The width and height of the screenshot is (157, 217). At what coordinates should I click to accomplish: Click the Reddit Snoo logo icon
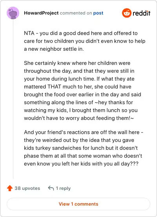(x=126, y=13)
